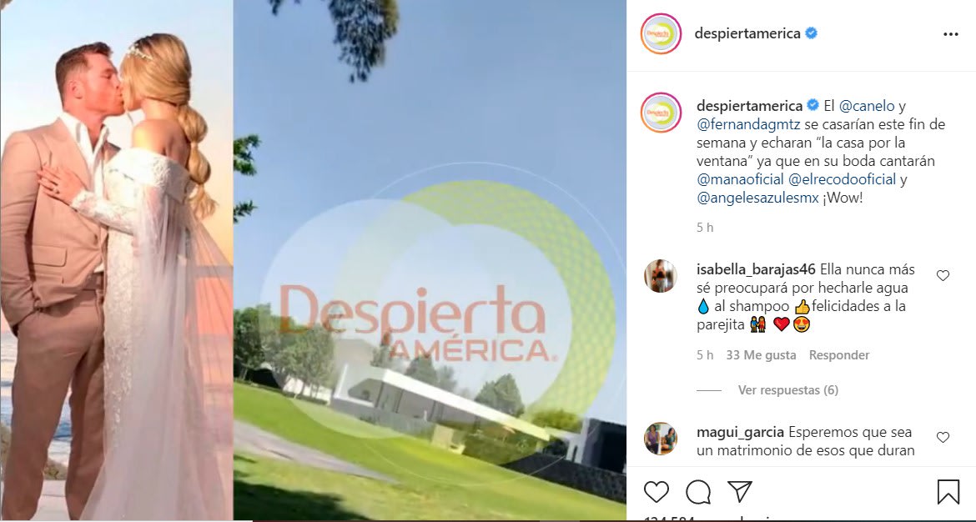Open the 33 Me gusta likes list
The width and height of the screenshot is (976, 522).
pos(761,355)
